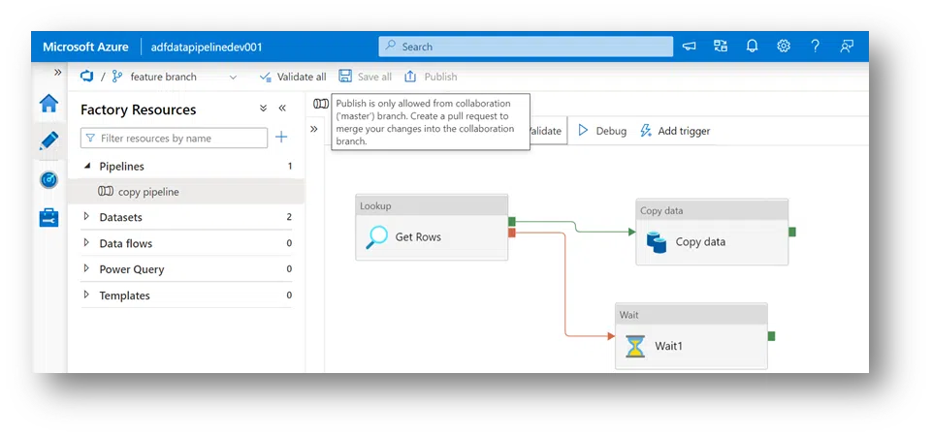Click Add trigger in the toolbar
The height and width of the screenshot is (436, 932).
coord(675,131)
